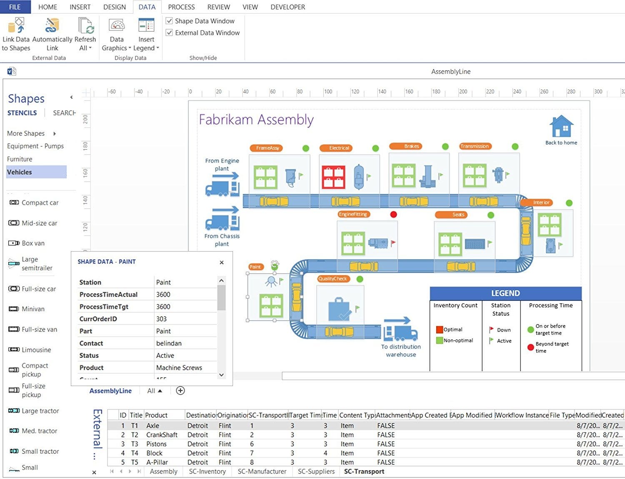This screenshot has width=625, height=479.
Task: Open the All pages list arrow
Action: point(160,391)
